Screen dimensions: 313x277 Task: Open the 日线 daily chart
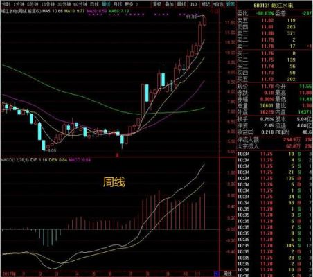pos(94,4)
